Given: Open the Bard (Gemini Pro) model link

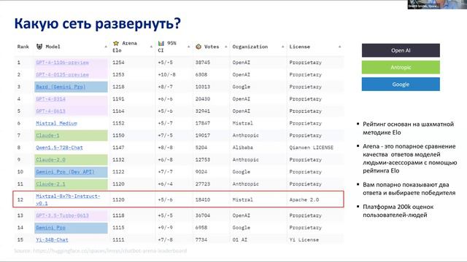Looking at the screenshot, I should point(61,87).
